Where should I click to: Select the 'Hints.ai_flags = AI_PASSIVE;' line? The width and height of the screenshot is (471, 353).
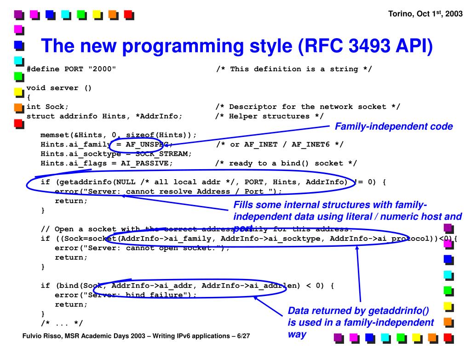click(107, 163)
